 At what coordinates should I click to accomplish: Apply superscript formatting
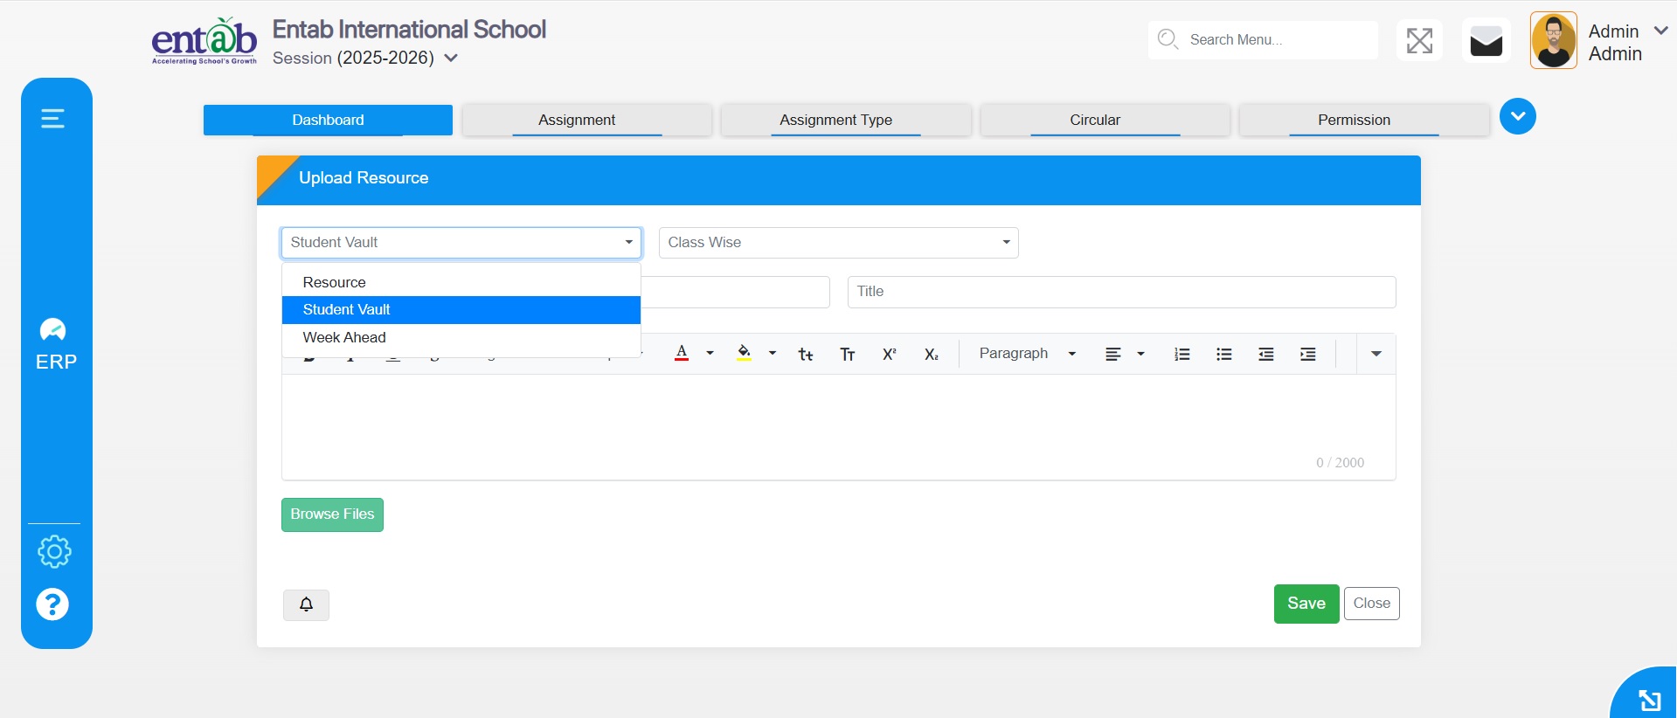coord(889,354)
